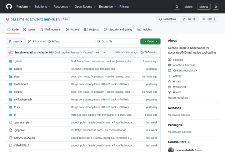This screenshot has width=225, height=168.
Task: Expand the Resources menu
Action: point(62,7)
